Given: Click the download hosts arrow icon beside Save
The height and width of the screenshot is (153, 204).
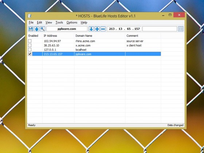Looking at the screenshot, I should (37, 29).
